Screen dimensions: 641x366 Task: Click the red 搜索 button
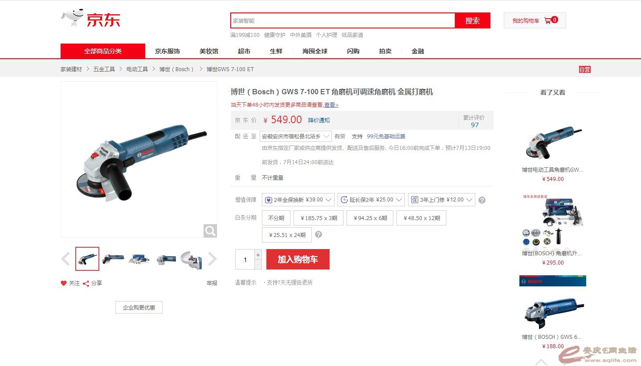coord(473,20)
